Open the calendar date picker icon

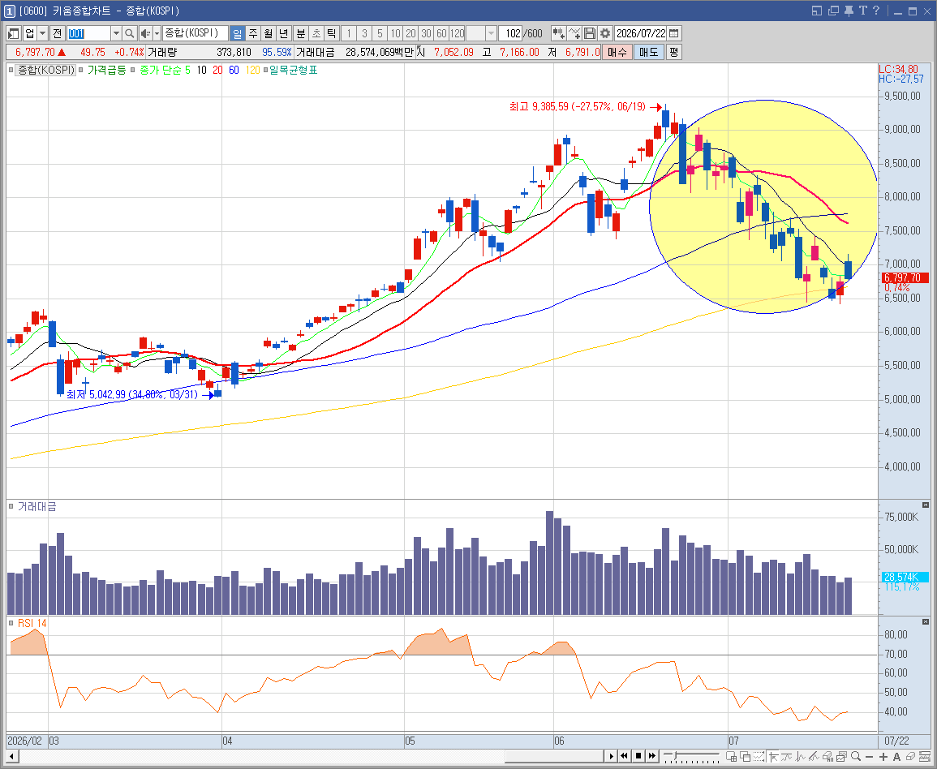[674, 33]
